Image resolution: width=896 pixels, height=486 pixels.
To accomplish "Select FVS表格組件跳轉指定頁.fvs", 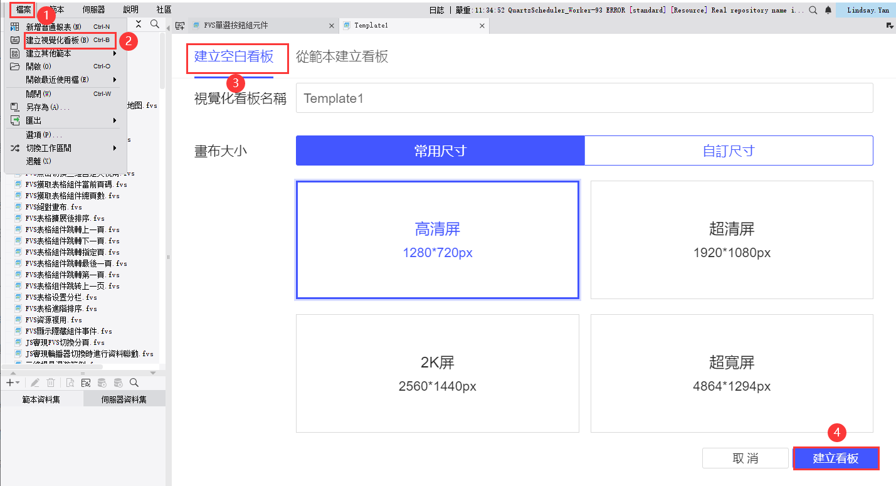I will [73, 252].
